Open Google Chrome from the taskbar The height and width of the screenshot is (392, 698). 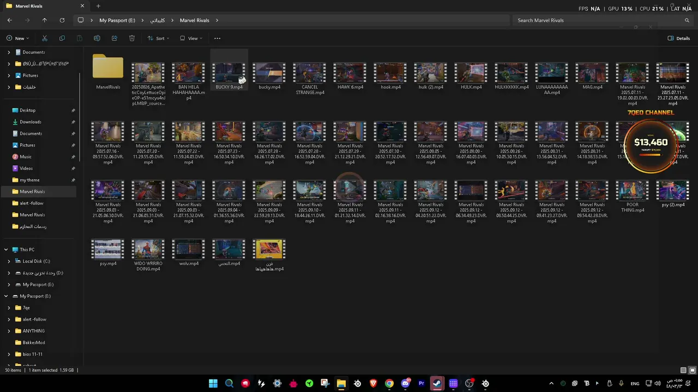[x=389, y=383]
